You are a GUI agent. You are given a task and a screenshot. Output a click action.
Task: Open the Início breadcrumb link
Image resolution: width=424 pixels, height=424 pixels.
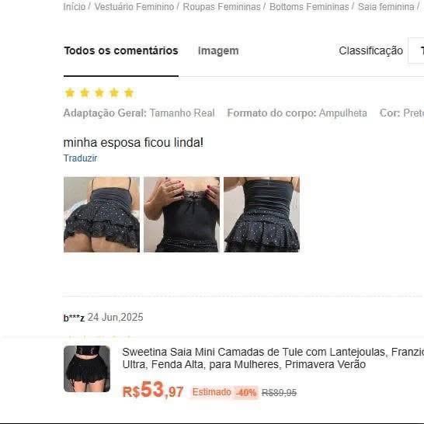(x=74, y=7)
